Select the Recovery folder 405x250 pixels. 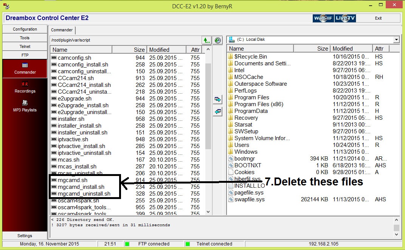pos(246,118)
